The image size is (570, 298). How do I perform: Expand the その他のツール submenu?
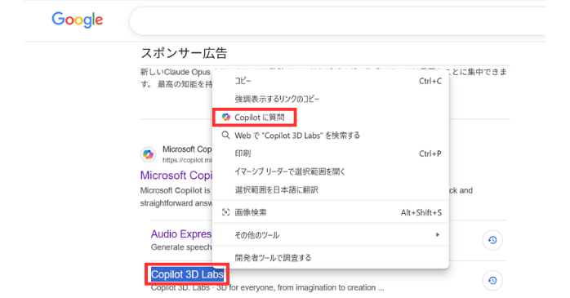click(x=331, y=235)
